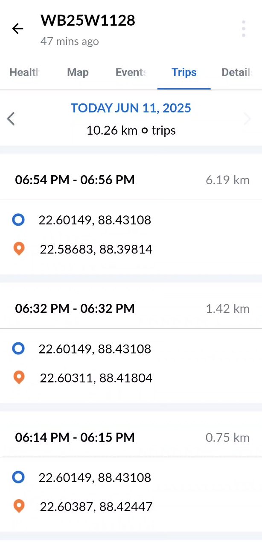Click orange destination pin of 06:54 PM trip

pyautogui.click(x=19, y=249)
